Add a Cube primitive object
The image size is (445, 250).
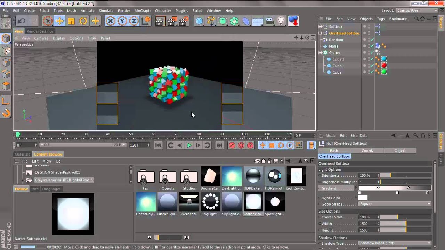coord(199,21)
